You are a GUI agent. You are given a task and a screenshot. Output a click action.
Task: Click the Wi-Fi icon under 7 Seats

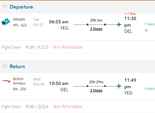click(x=146, y=31)
